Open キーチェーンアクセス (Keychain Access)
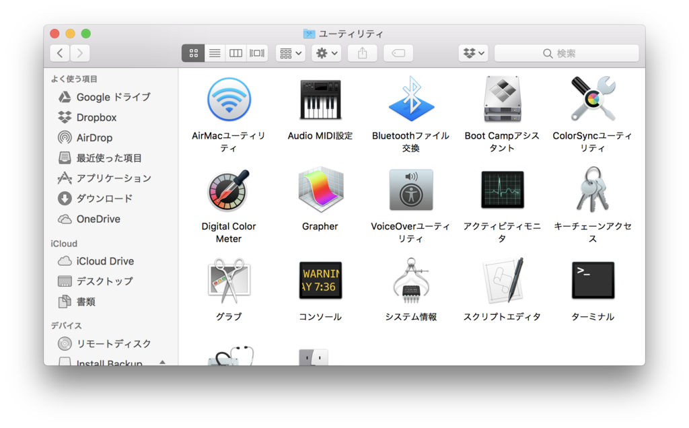The height and width of the screenshot is (428, 689). point(592,190)
